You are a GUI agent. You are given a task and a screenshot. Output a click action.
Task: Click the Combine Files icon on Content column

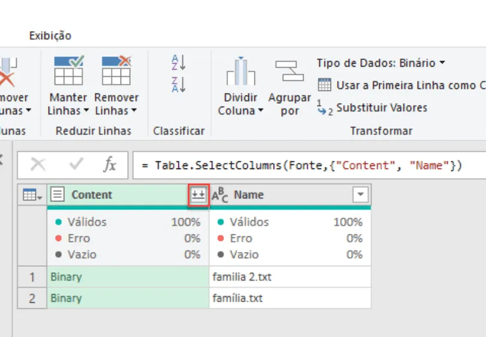(199, 195)
